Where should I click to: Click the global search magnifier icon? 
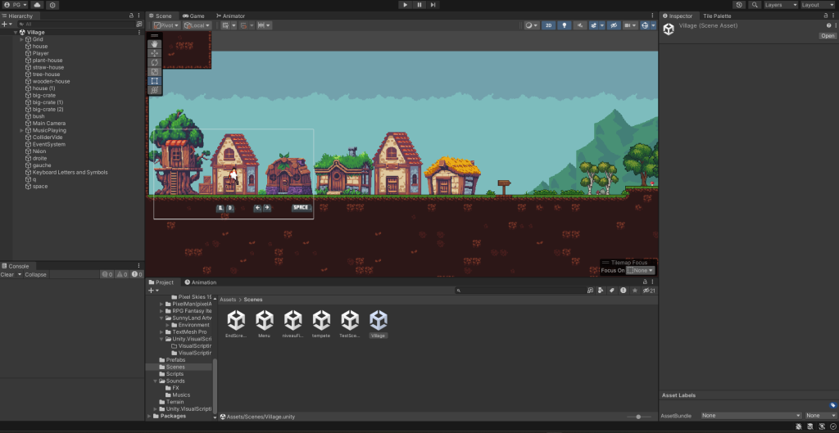click(x=755, y=5)
